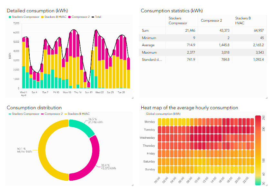Screen dimensions: 271x191
Task: Click the 50.1 % donut data label
Action: pyautogui.click(x=25, y=150)
